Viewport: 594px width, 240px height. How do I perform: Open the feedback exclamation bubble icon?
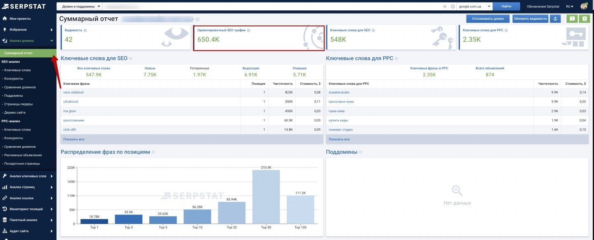click(572, 19)
